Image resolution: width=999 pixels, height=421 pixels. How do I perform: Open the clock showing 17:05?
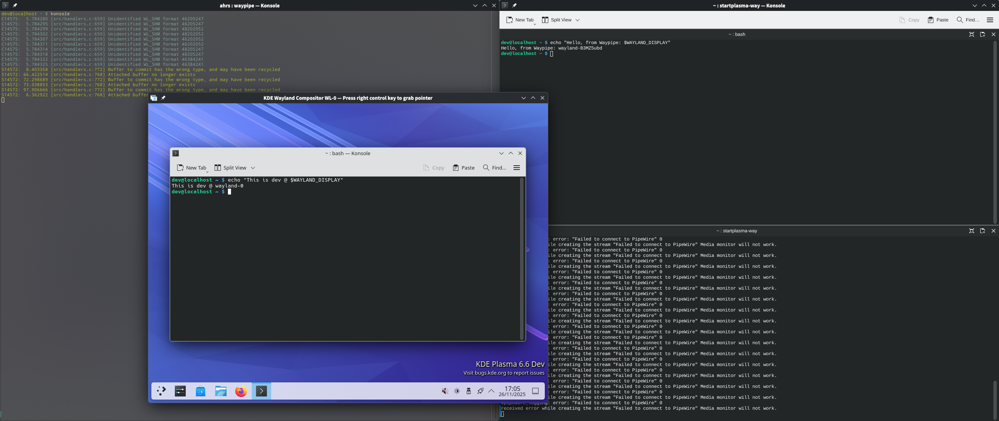(x=512, y=391)
